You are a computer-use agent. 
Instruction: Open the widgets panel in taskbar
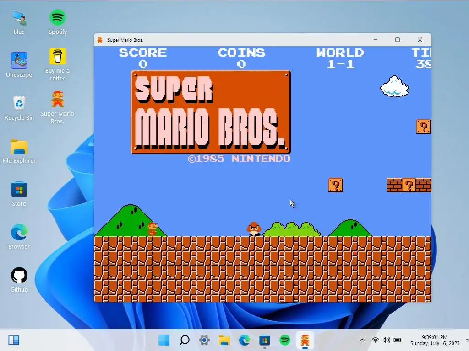pyautogui.click(x=14, y=340)
